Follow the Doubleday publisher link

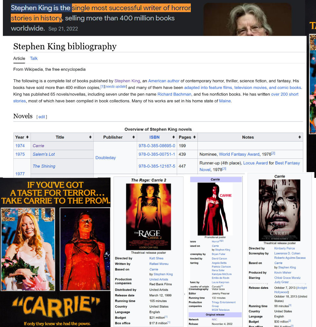point(105,158)
